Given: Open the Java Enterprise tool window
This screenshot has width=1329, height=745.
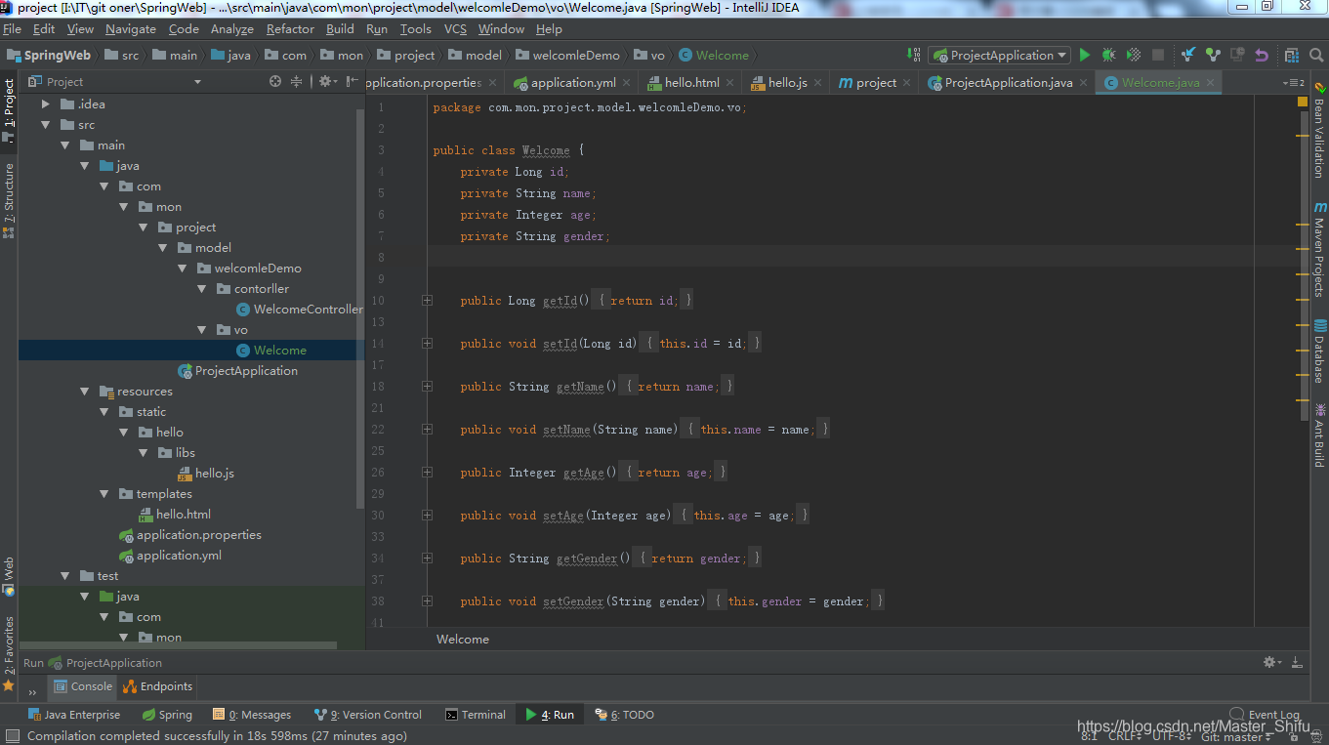Looking at the screenshot, I should click(x=74, y=715).
